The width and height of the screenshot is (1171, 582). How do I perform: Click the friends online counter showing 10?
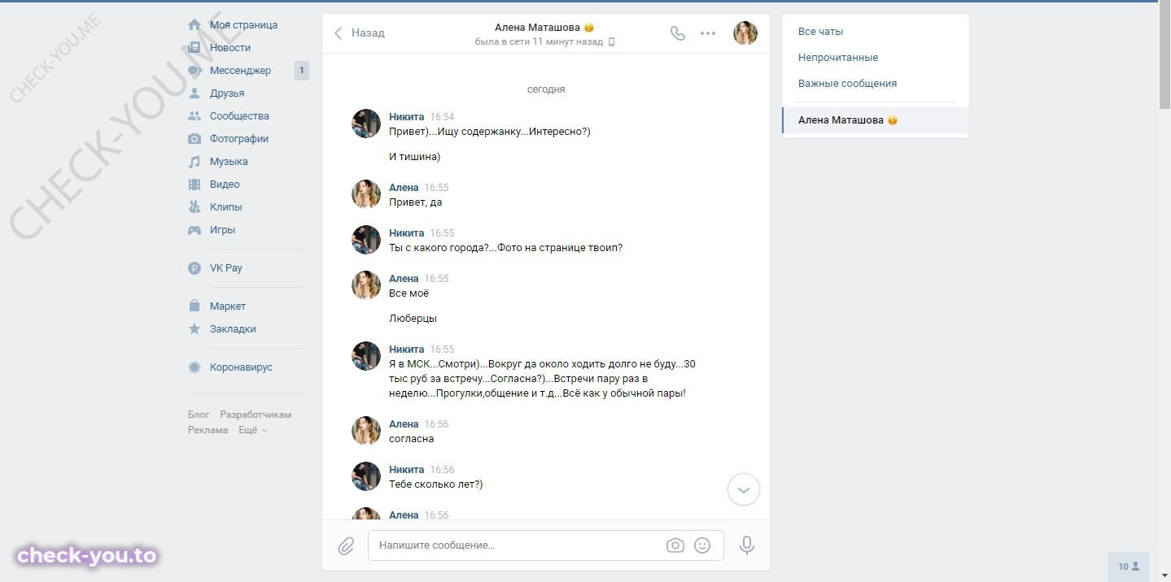1129,567
